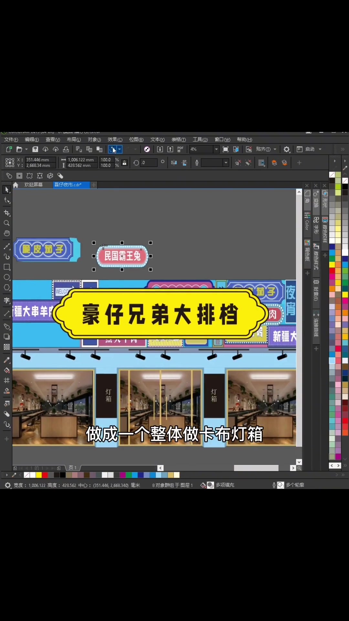The width and height of the screenshot is (349, 621).
Task: Select the Dimension line tool
Action: (7, 313)
